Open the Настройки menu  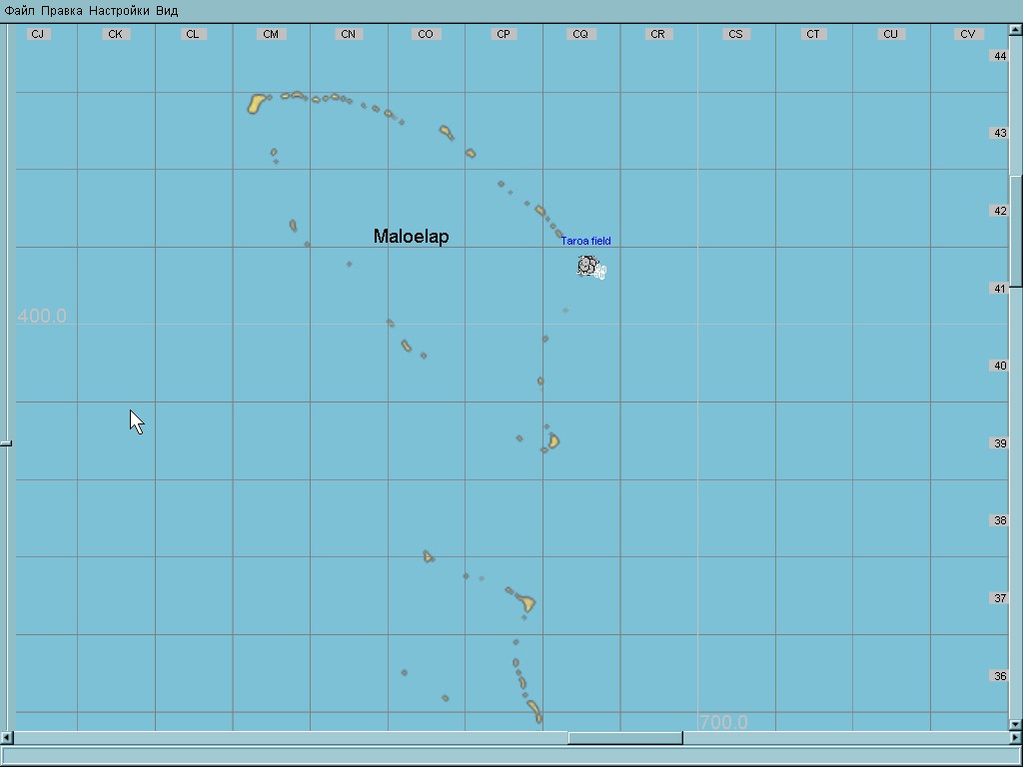coord(119,10)
